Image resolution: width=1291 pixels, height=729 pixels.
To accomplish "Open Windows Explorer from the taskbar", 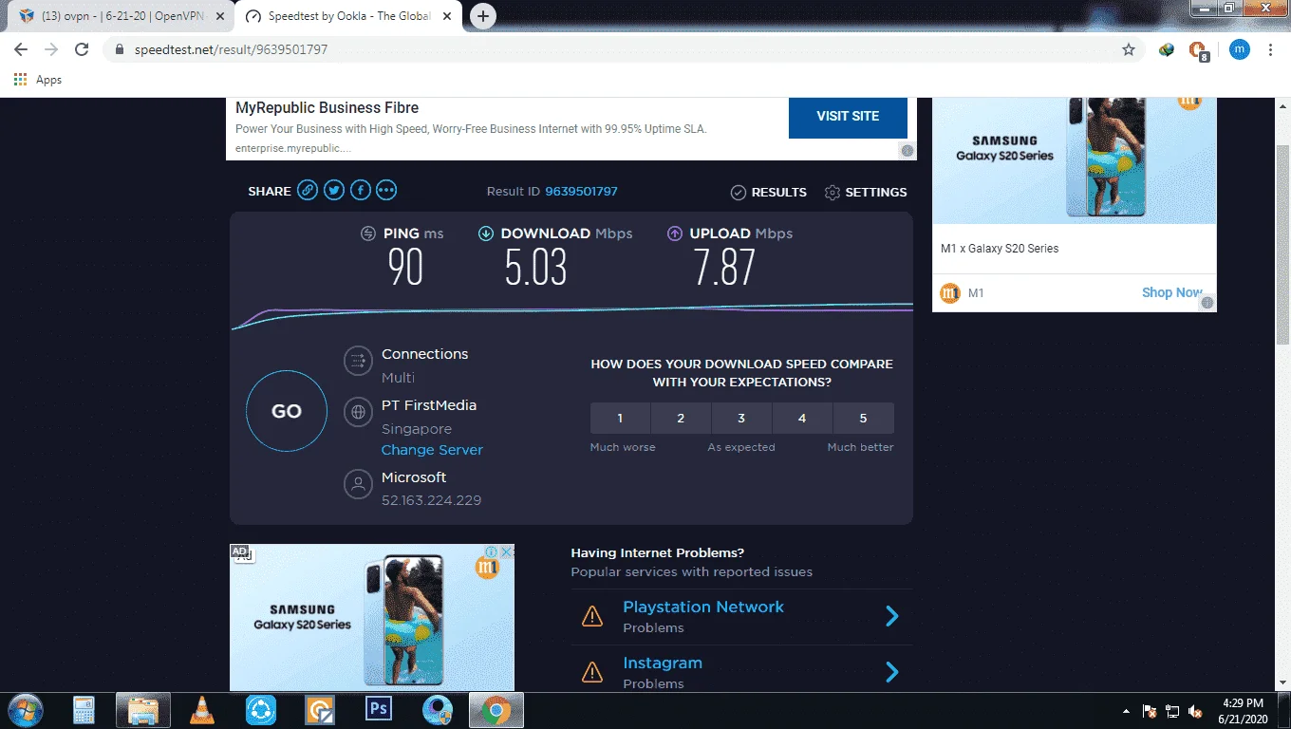I will [143, 709].
